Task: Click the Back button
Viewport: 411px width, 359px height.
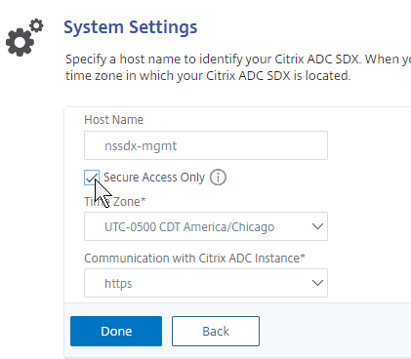Action: tap(216, 331)
